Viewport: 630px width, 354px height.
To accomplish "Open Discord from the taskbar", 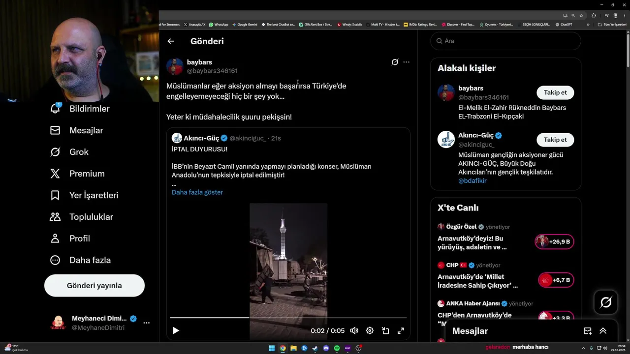I will pyautogui.click(x=326, y=348).
